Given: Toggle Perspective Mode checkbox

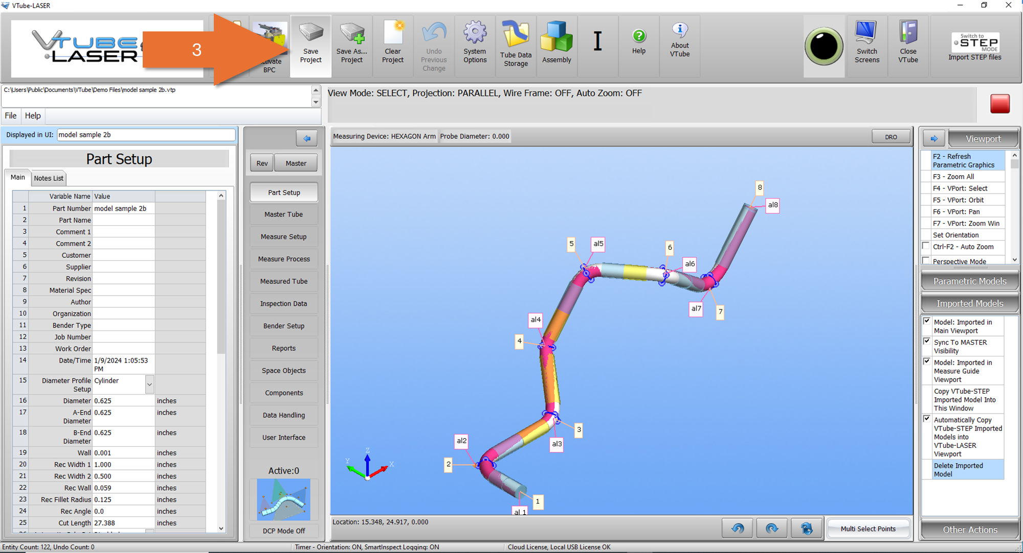Looking at the screenshot, I should point(926,260).
